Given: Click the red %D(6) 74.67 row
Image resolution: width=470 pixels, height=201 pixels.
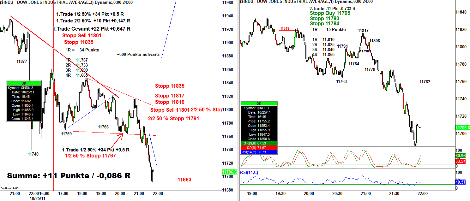Looking at the screenshot, I should 259,147.
